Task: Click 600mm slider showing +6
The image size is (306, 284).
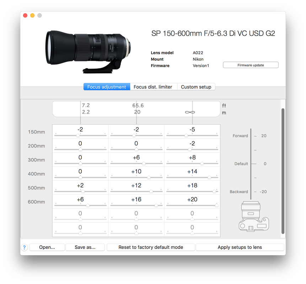Action: coord(80,205)
